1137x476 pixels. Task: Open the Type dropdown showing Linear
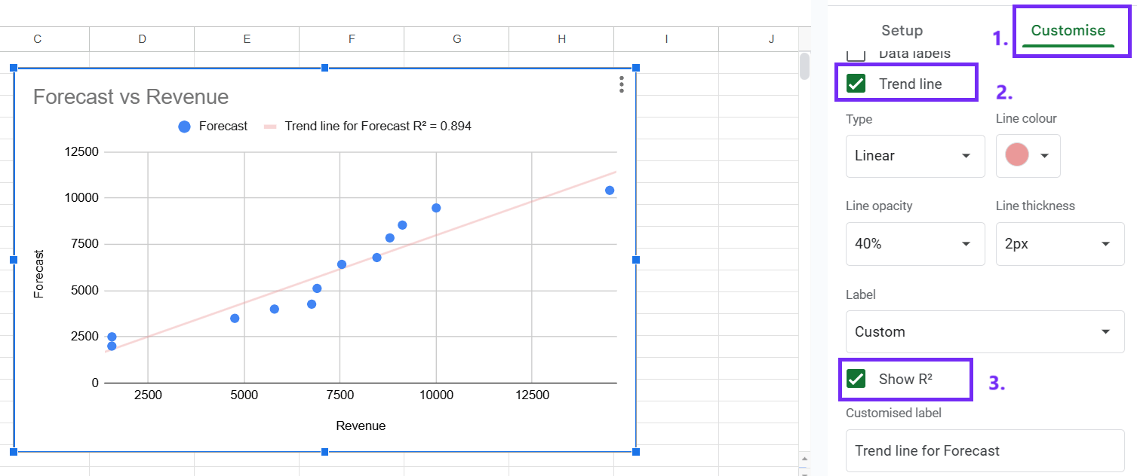(914, 156)
